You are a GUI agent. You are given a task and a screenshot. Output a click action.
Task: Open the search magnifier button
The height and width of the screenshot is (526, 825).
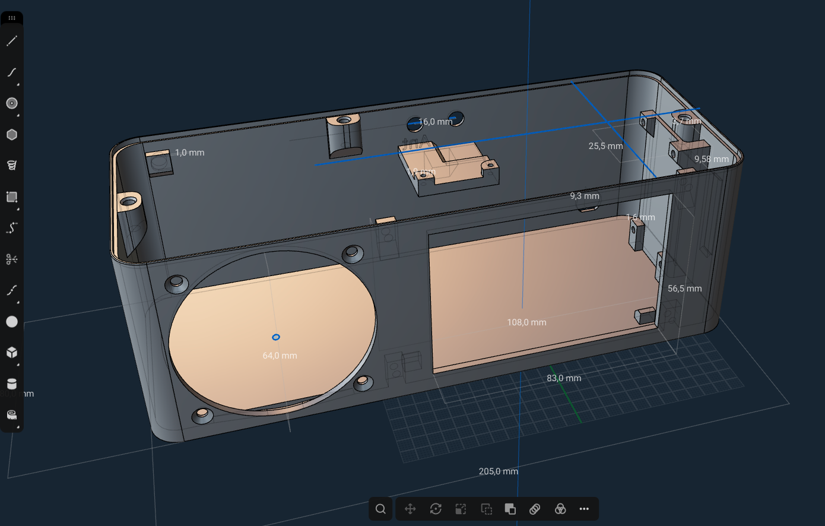coord(380,509)
